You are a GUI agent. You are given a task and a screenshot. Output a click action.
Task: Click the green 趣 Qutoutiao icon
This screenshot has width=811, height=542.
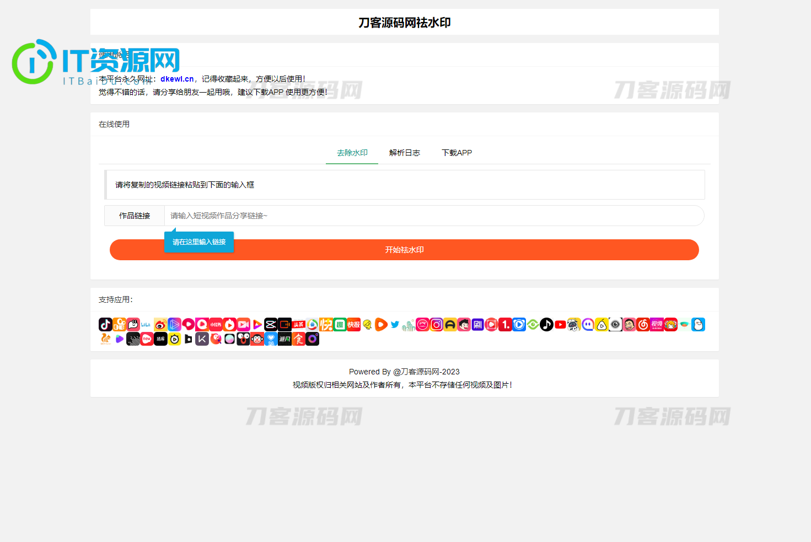[x=340, y=324]
